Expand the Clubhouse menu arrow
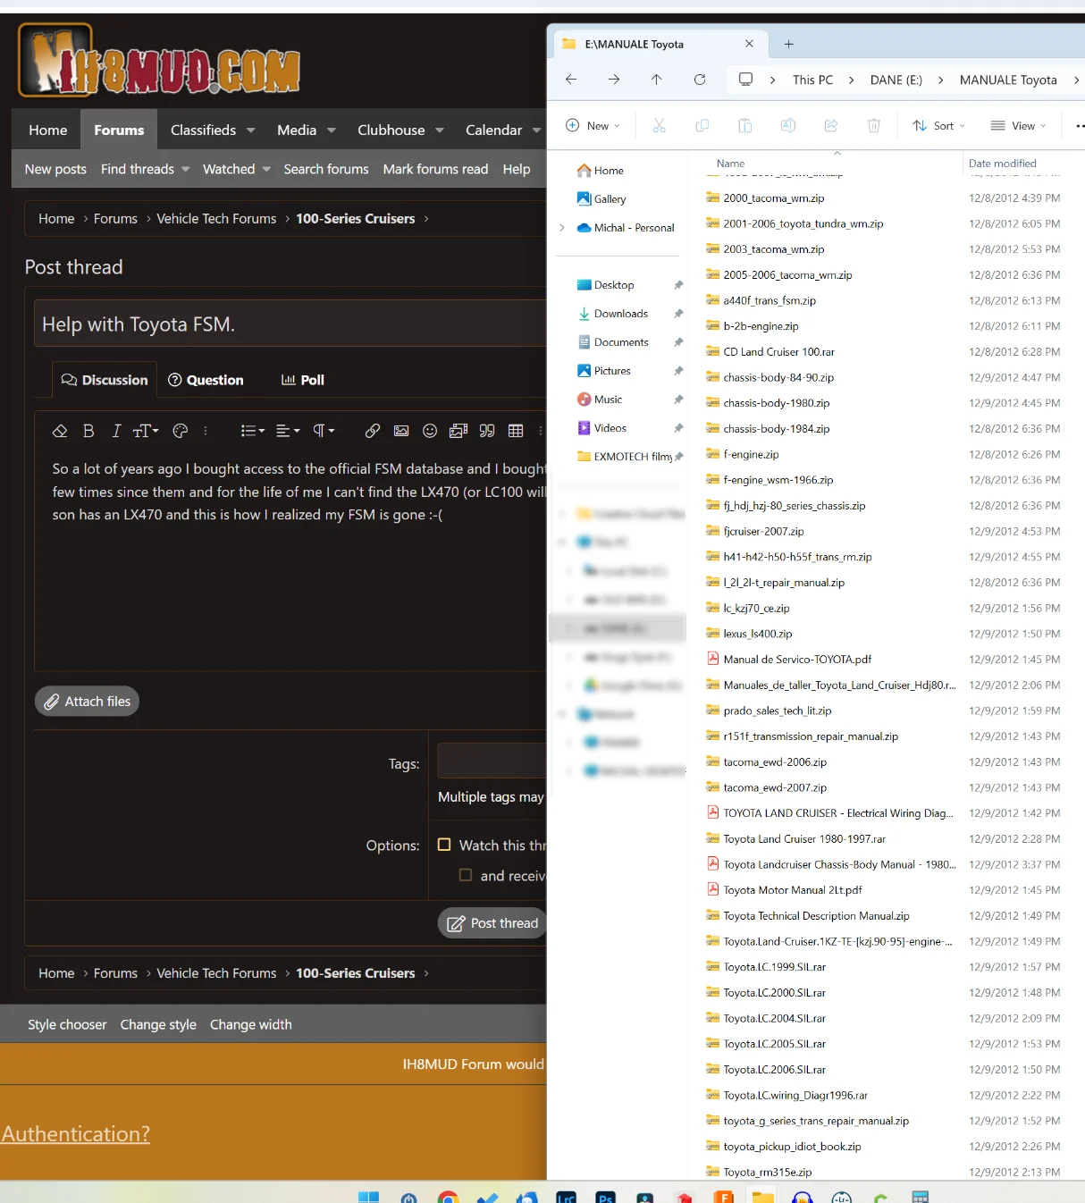The image size is (1085, 1203). 440,130
